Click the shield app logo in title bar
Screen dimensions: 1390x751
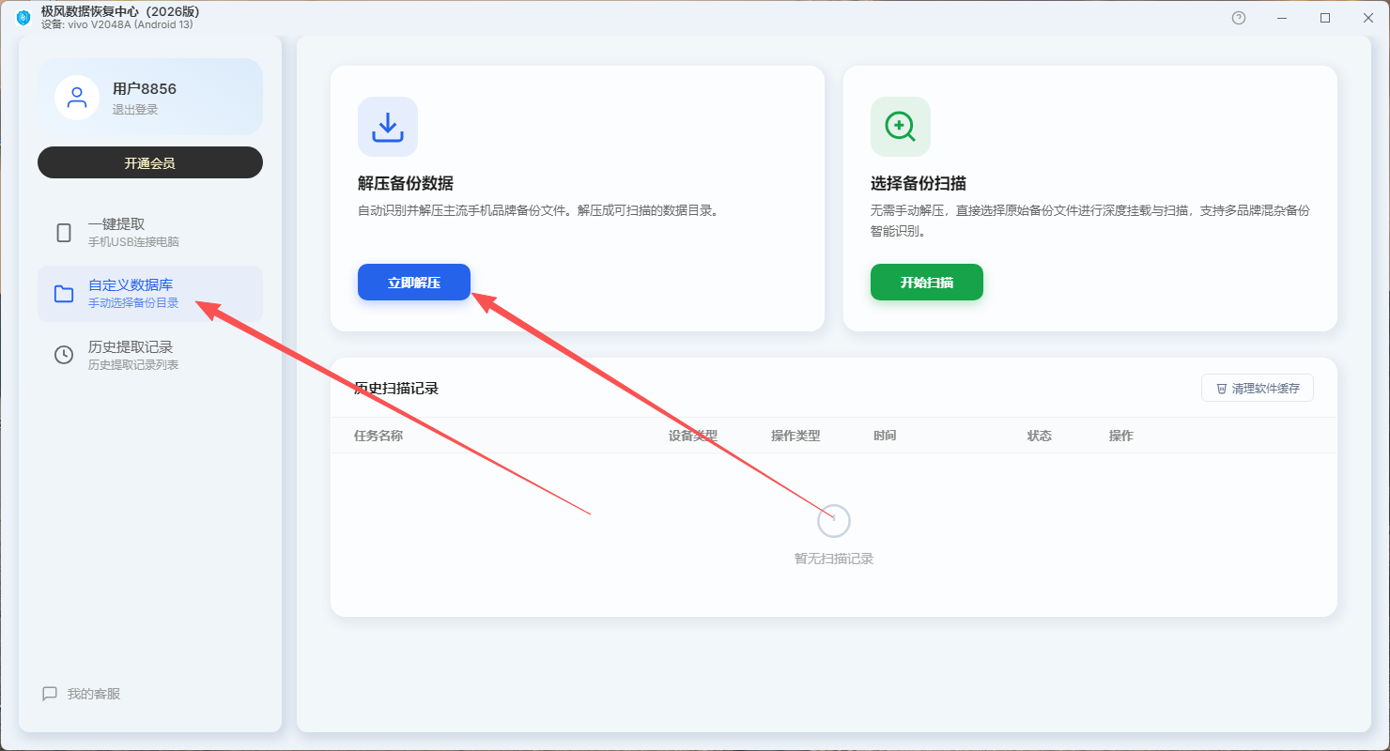[23, 18]
